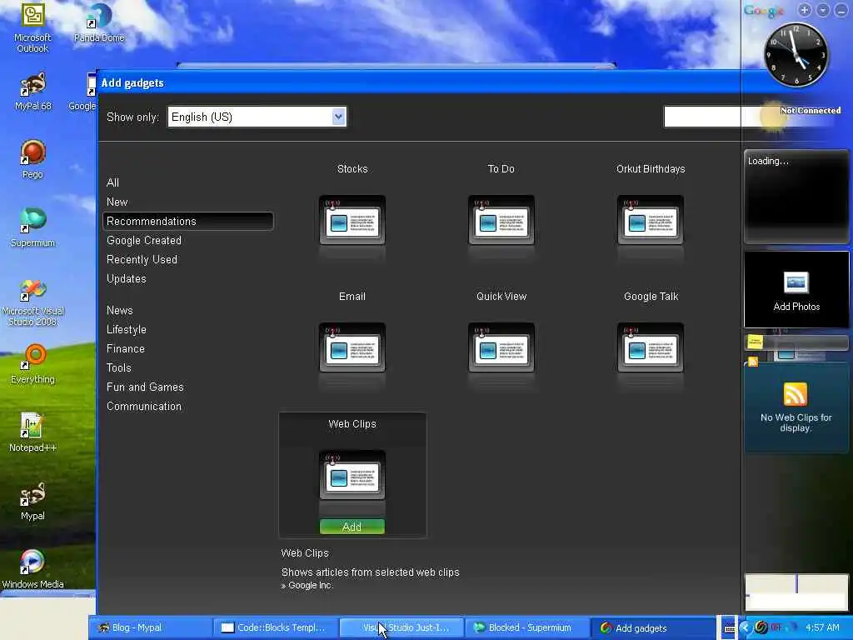
Task: Click the yellow sticky note gadget icon
Action: click(755, 341)
